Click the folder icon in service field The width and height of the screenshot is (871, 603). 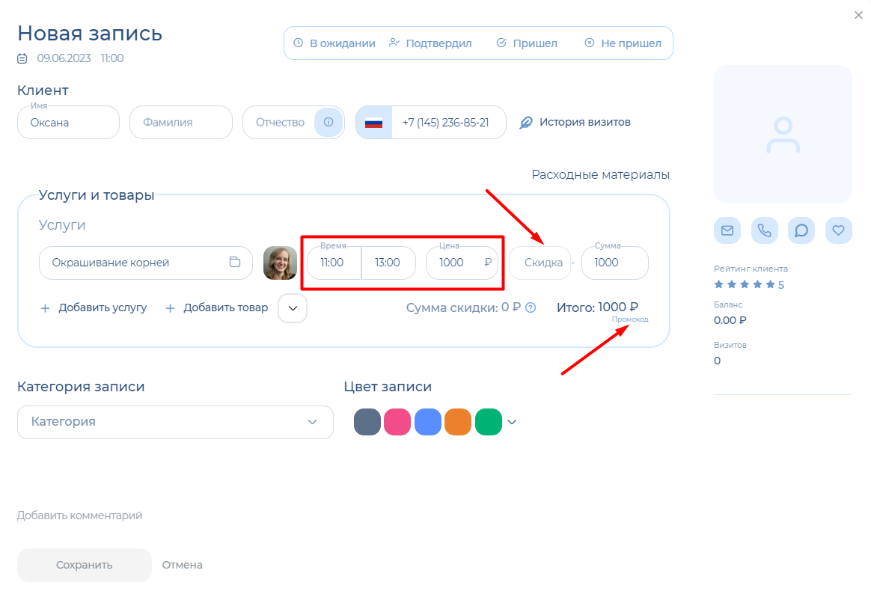(x=235, y=263)
